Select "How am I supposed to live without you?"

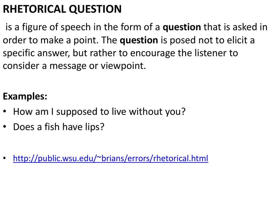(99, 112)
